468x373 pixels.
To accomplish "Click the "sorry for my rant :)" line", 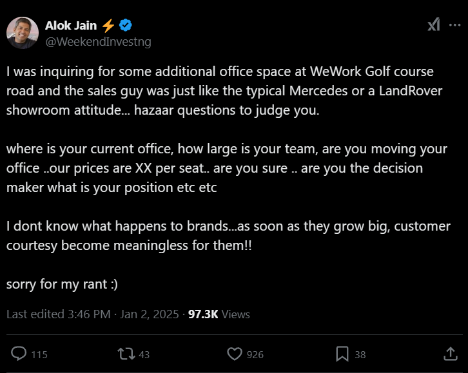I will click(62, 283).
